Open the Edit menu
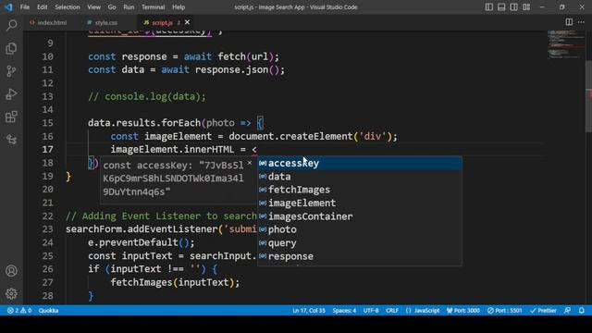 click(43, 6)
